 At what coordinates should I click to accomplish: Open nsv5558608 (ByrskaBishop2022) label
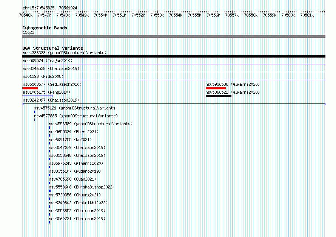tap(82, 187)
